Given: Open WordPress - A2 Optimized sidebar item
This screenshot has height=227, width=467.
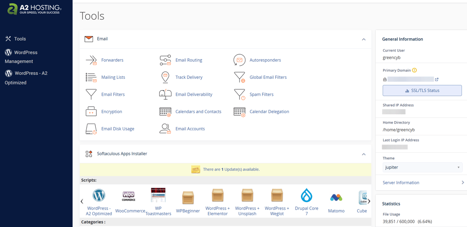Looking at the screenshot, I should (26, 78).
